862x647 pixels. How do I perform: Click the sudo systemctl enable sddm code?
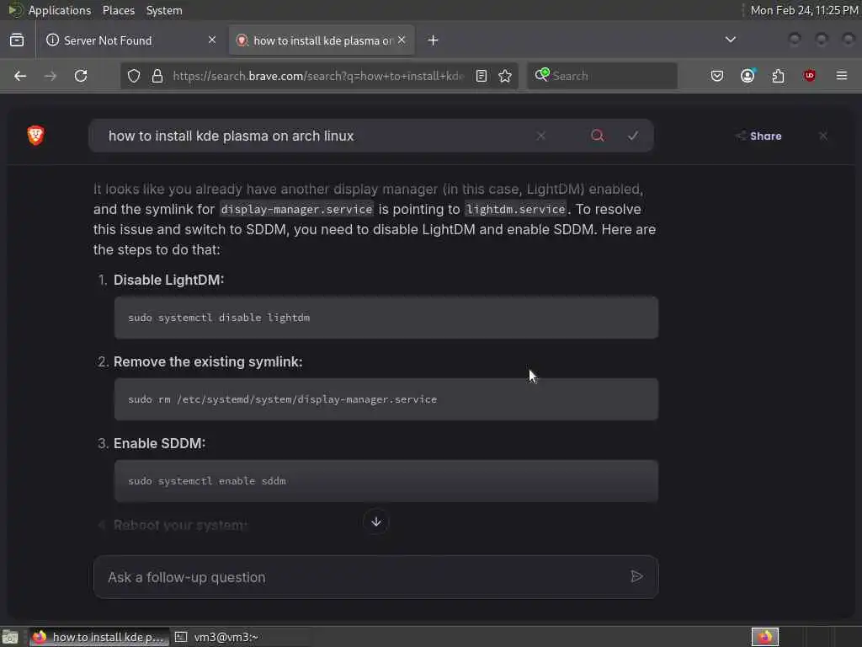pyautogui.click(x=207, y=481)
